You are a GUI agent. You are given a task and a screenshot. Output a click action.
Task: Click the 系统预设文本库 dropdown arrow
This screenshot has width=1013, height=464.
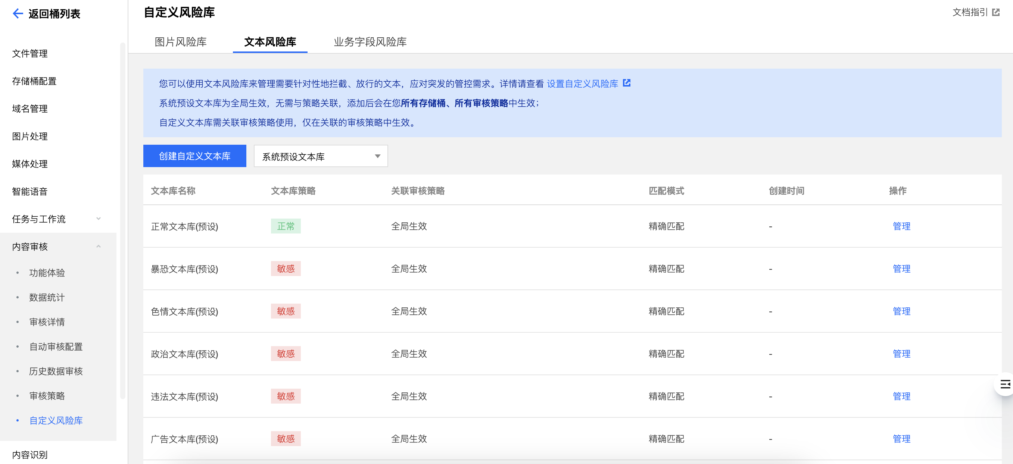pos(377,156)
